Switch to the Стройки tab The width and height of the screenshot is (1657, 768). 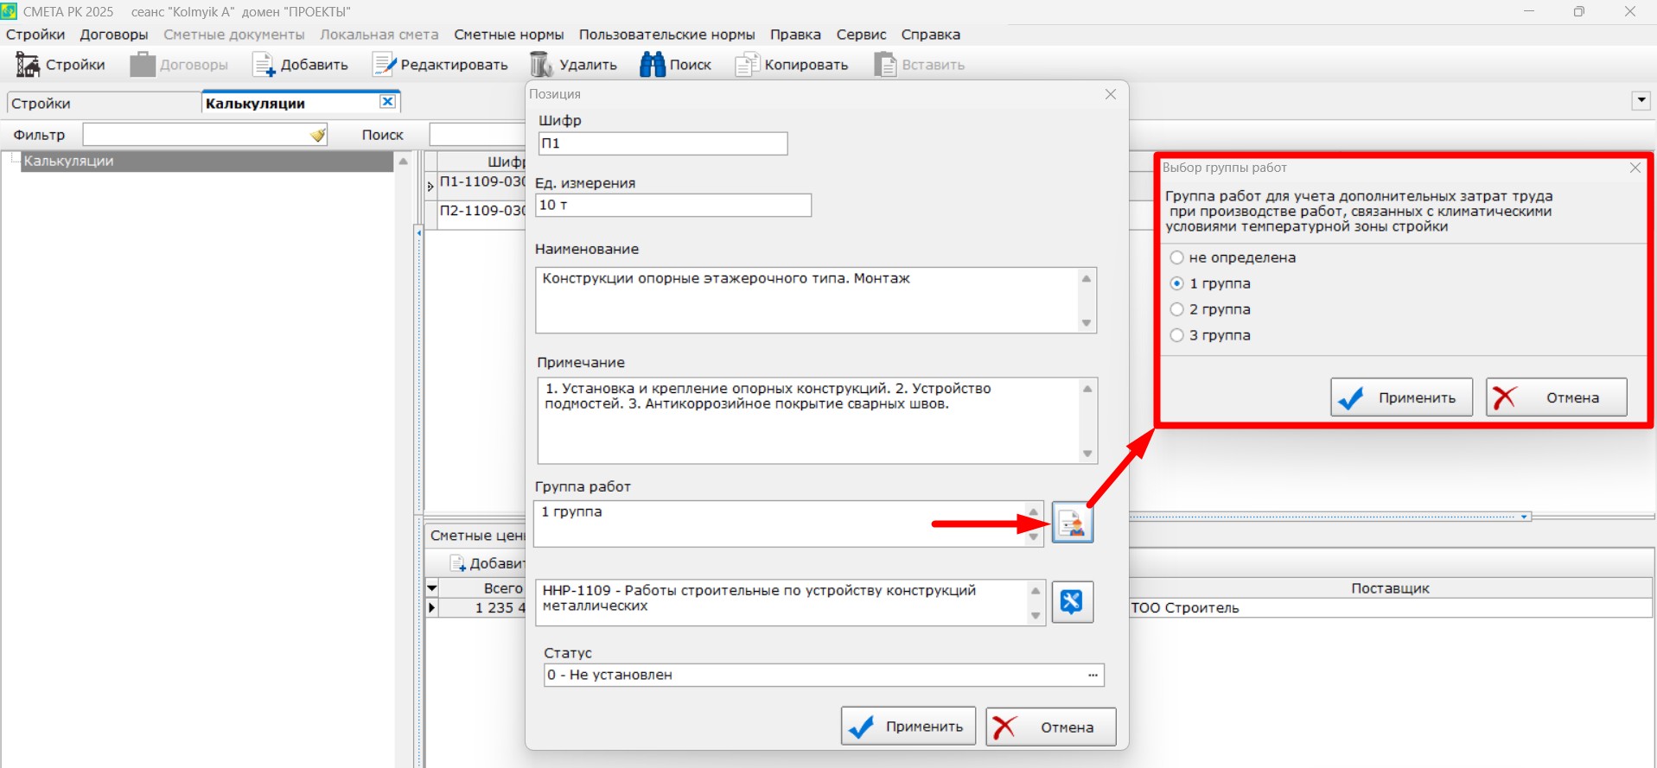(x=41, y=104)
